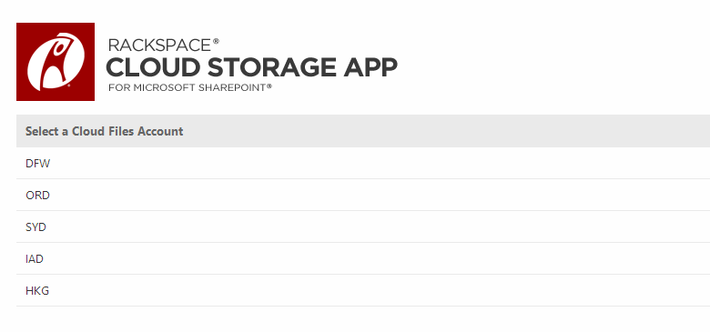
Task: Choose the ORD account row
Action: [x=363, y=195]
